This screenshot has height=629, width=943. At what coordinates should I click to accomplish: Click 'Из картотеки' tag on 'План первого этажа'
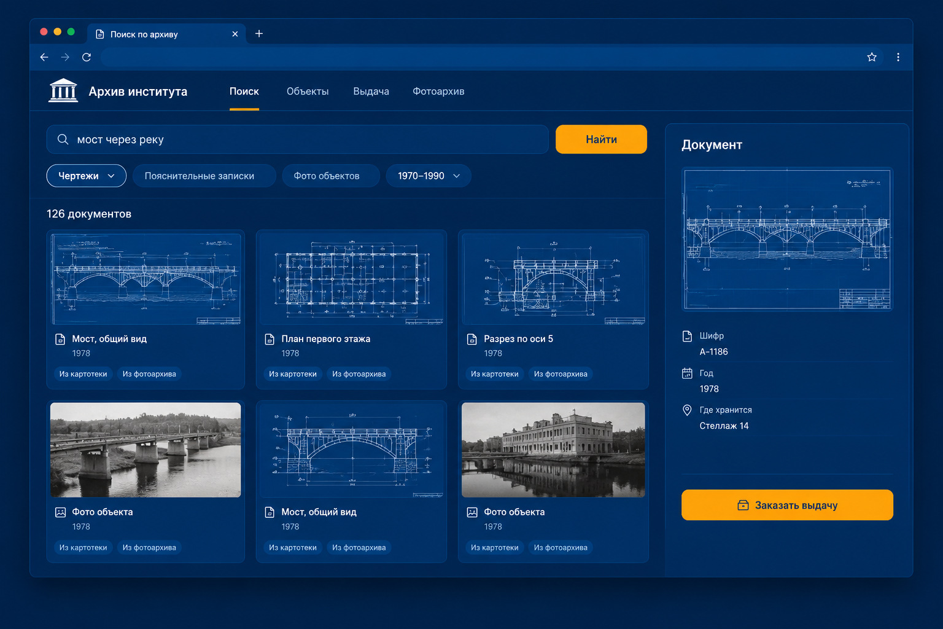[293, 374]
